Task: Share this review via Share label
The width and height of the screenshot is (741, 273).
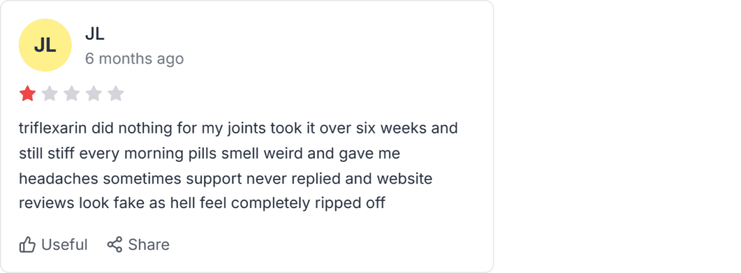Action: (149, 245)
